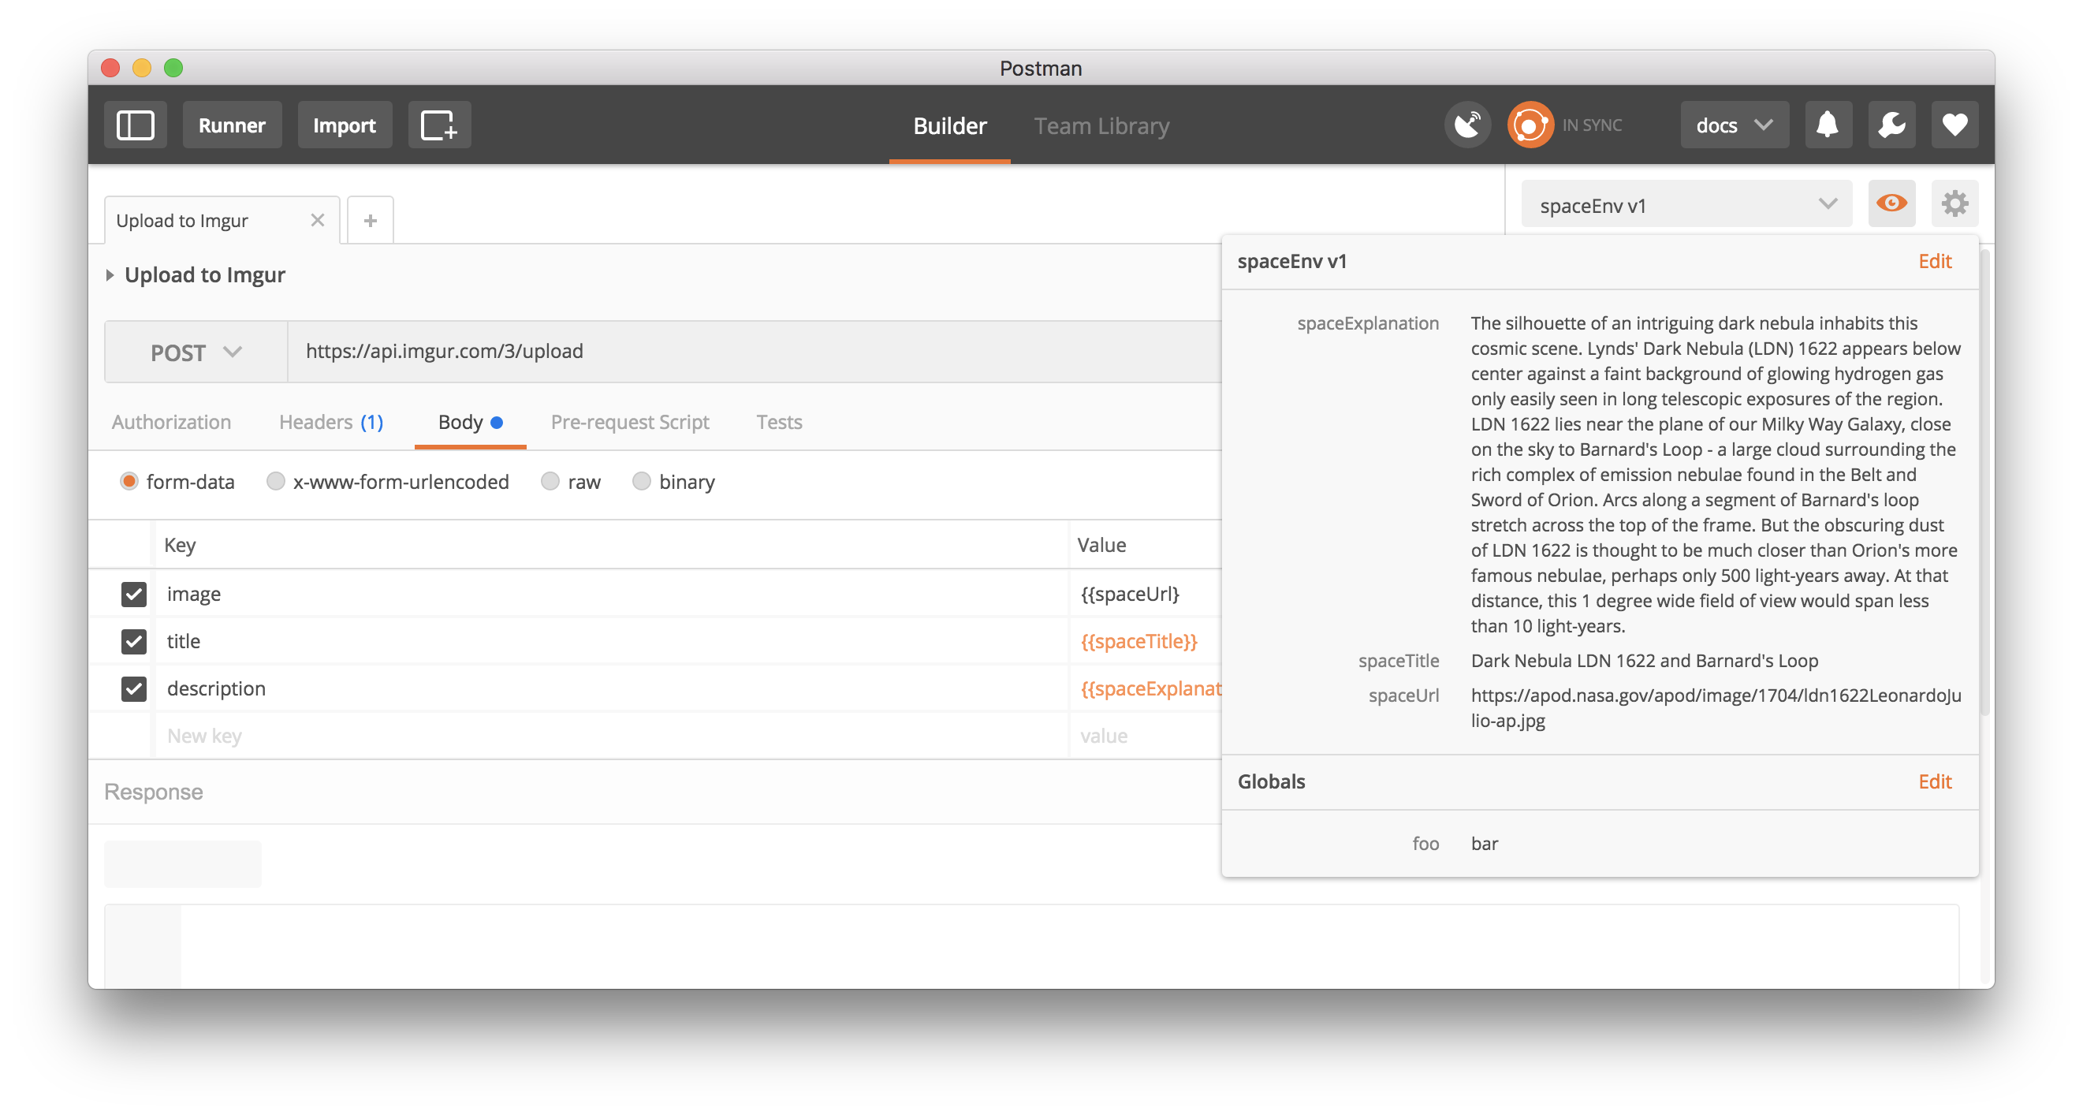This screenshot has width=2083, height=1115.
Task: Uncheck the title key checkbox
Action: (x=133, y=641)
